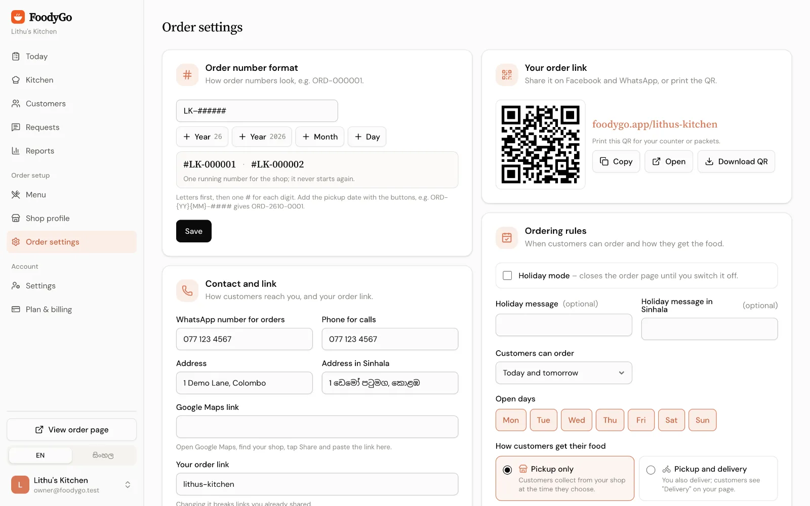
Task: Add the Year 2026 token
Action: coord(262,137)
